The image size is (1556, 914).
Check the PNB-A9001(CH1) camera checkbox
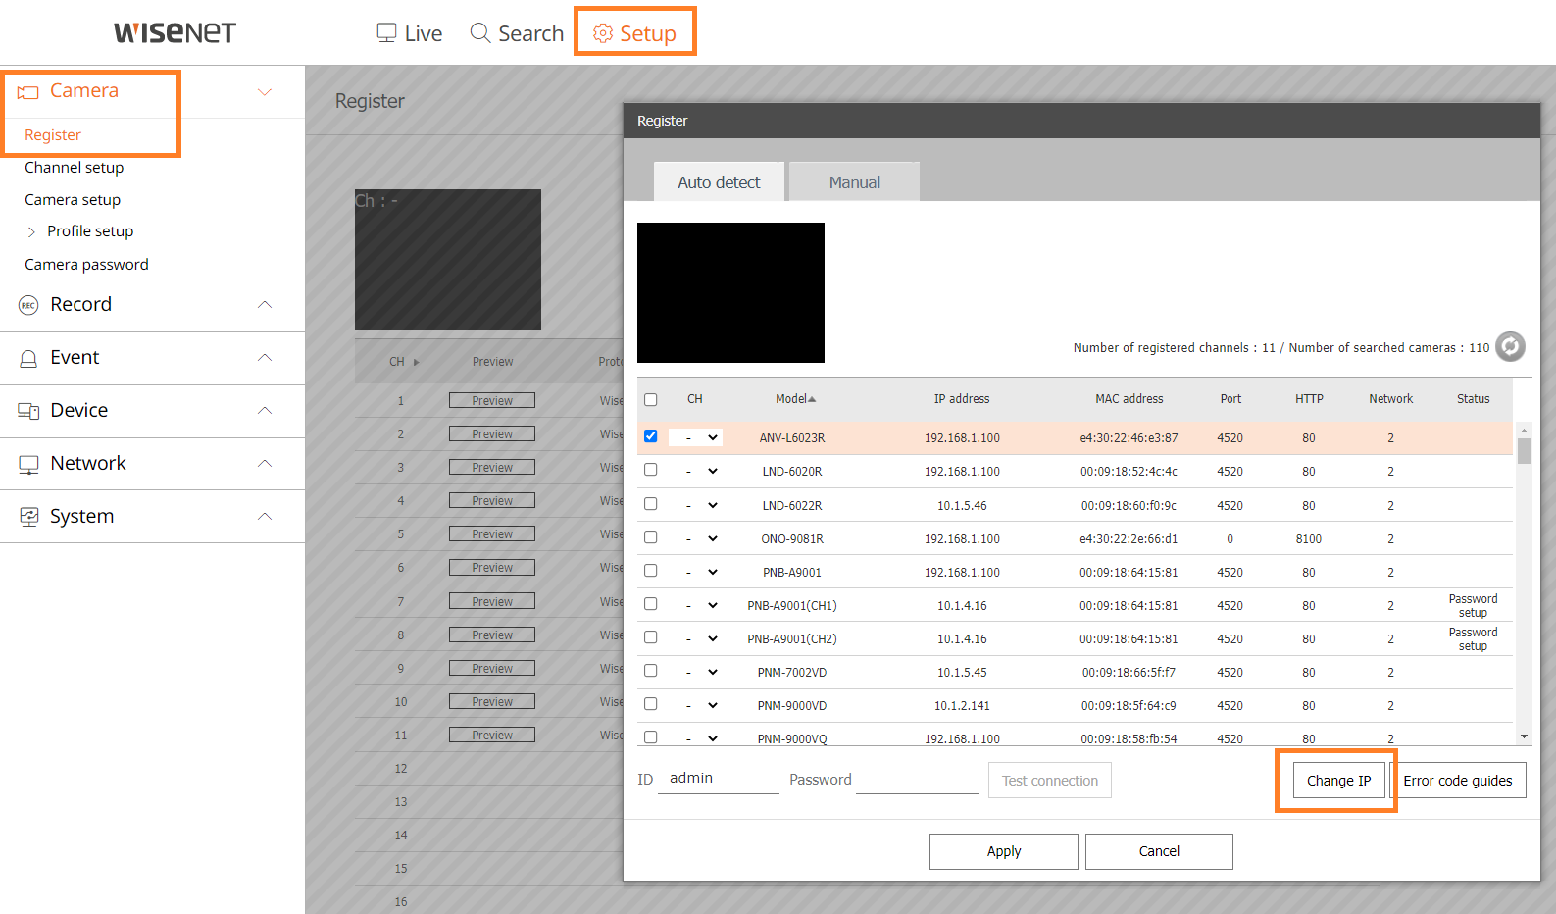(x=650, y=604)
